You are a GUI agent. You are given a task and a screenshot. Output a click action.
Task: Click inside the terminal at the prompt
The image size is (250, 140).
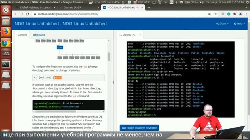point(157,115)
